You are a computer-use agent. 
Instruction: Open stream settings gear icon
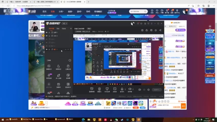click(x=148, y=90)
